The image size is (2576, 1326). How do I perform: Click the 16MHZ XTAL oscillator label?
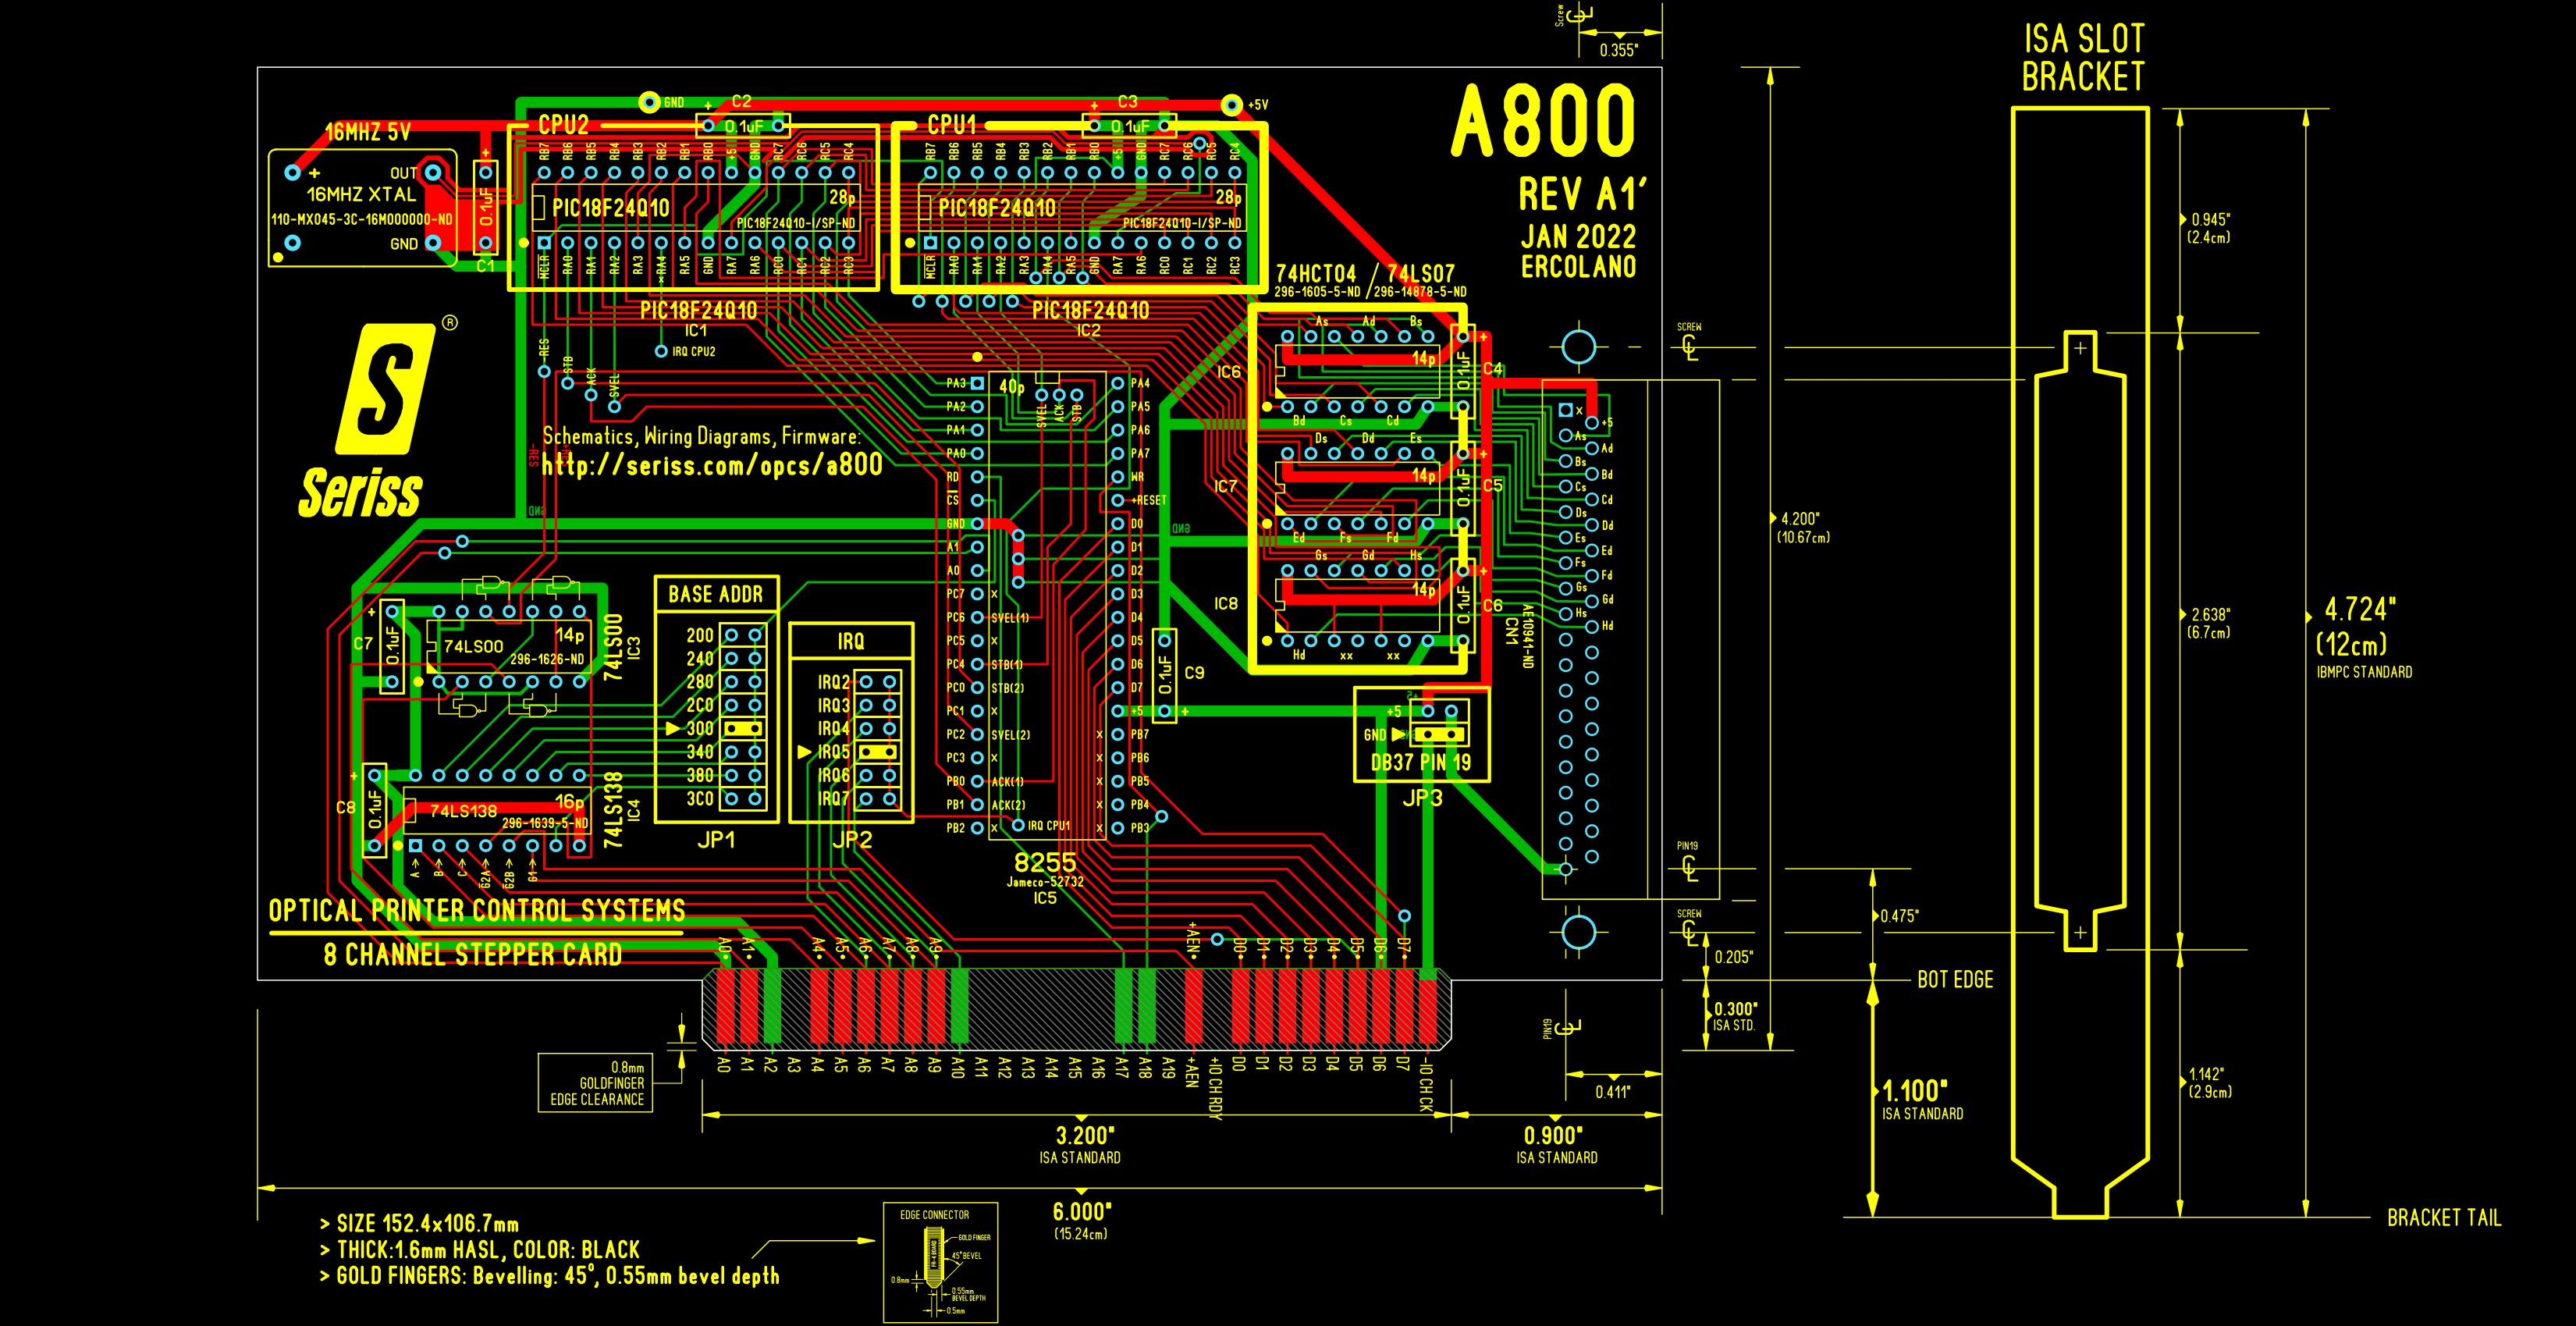point(361,195)
